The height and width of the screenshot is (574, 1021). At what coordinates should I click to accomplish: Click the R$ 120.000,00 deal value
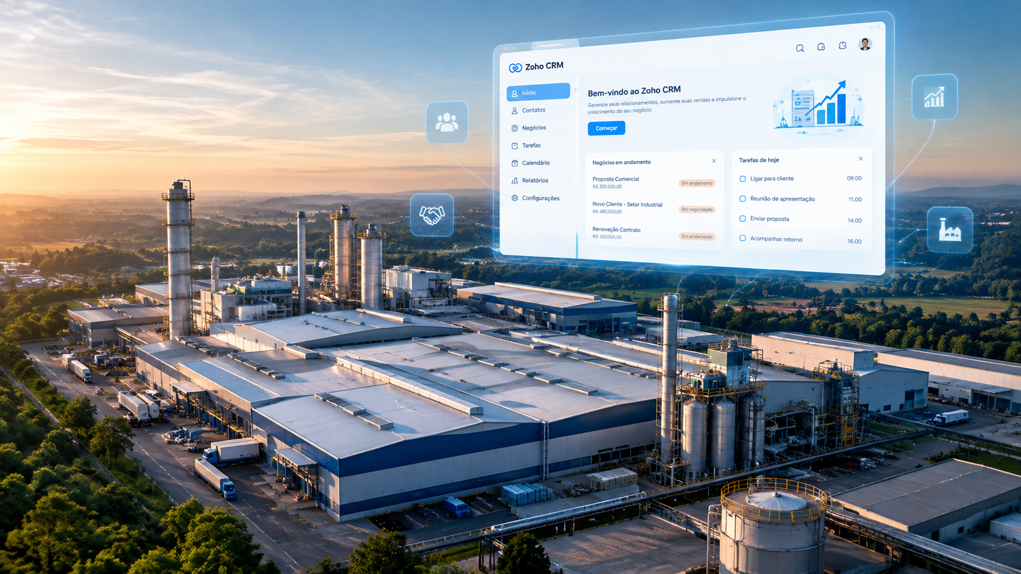pos(607,237)
